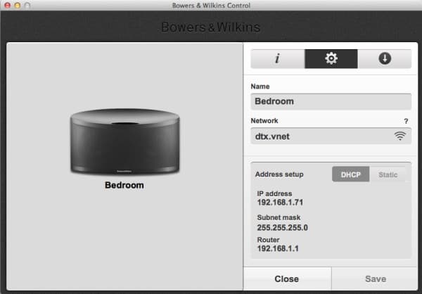422x294 pixels.
Task: Click the Save button
Action: [x=376, y=279]
